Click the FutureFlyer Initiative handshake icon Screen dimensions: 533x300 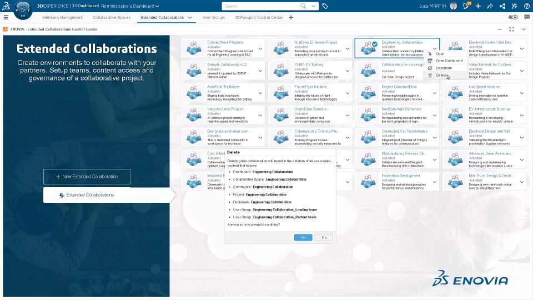tap(281, 93)
